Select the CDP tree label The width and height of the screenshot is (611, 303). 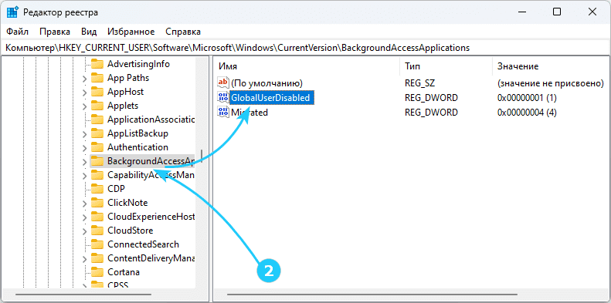point(116,189)
